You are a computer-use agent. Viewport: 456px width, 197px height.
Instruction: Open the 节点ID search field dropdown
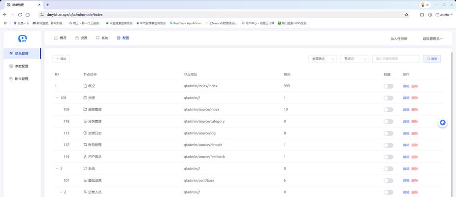pos(355,59)
